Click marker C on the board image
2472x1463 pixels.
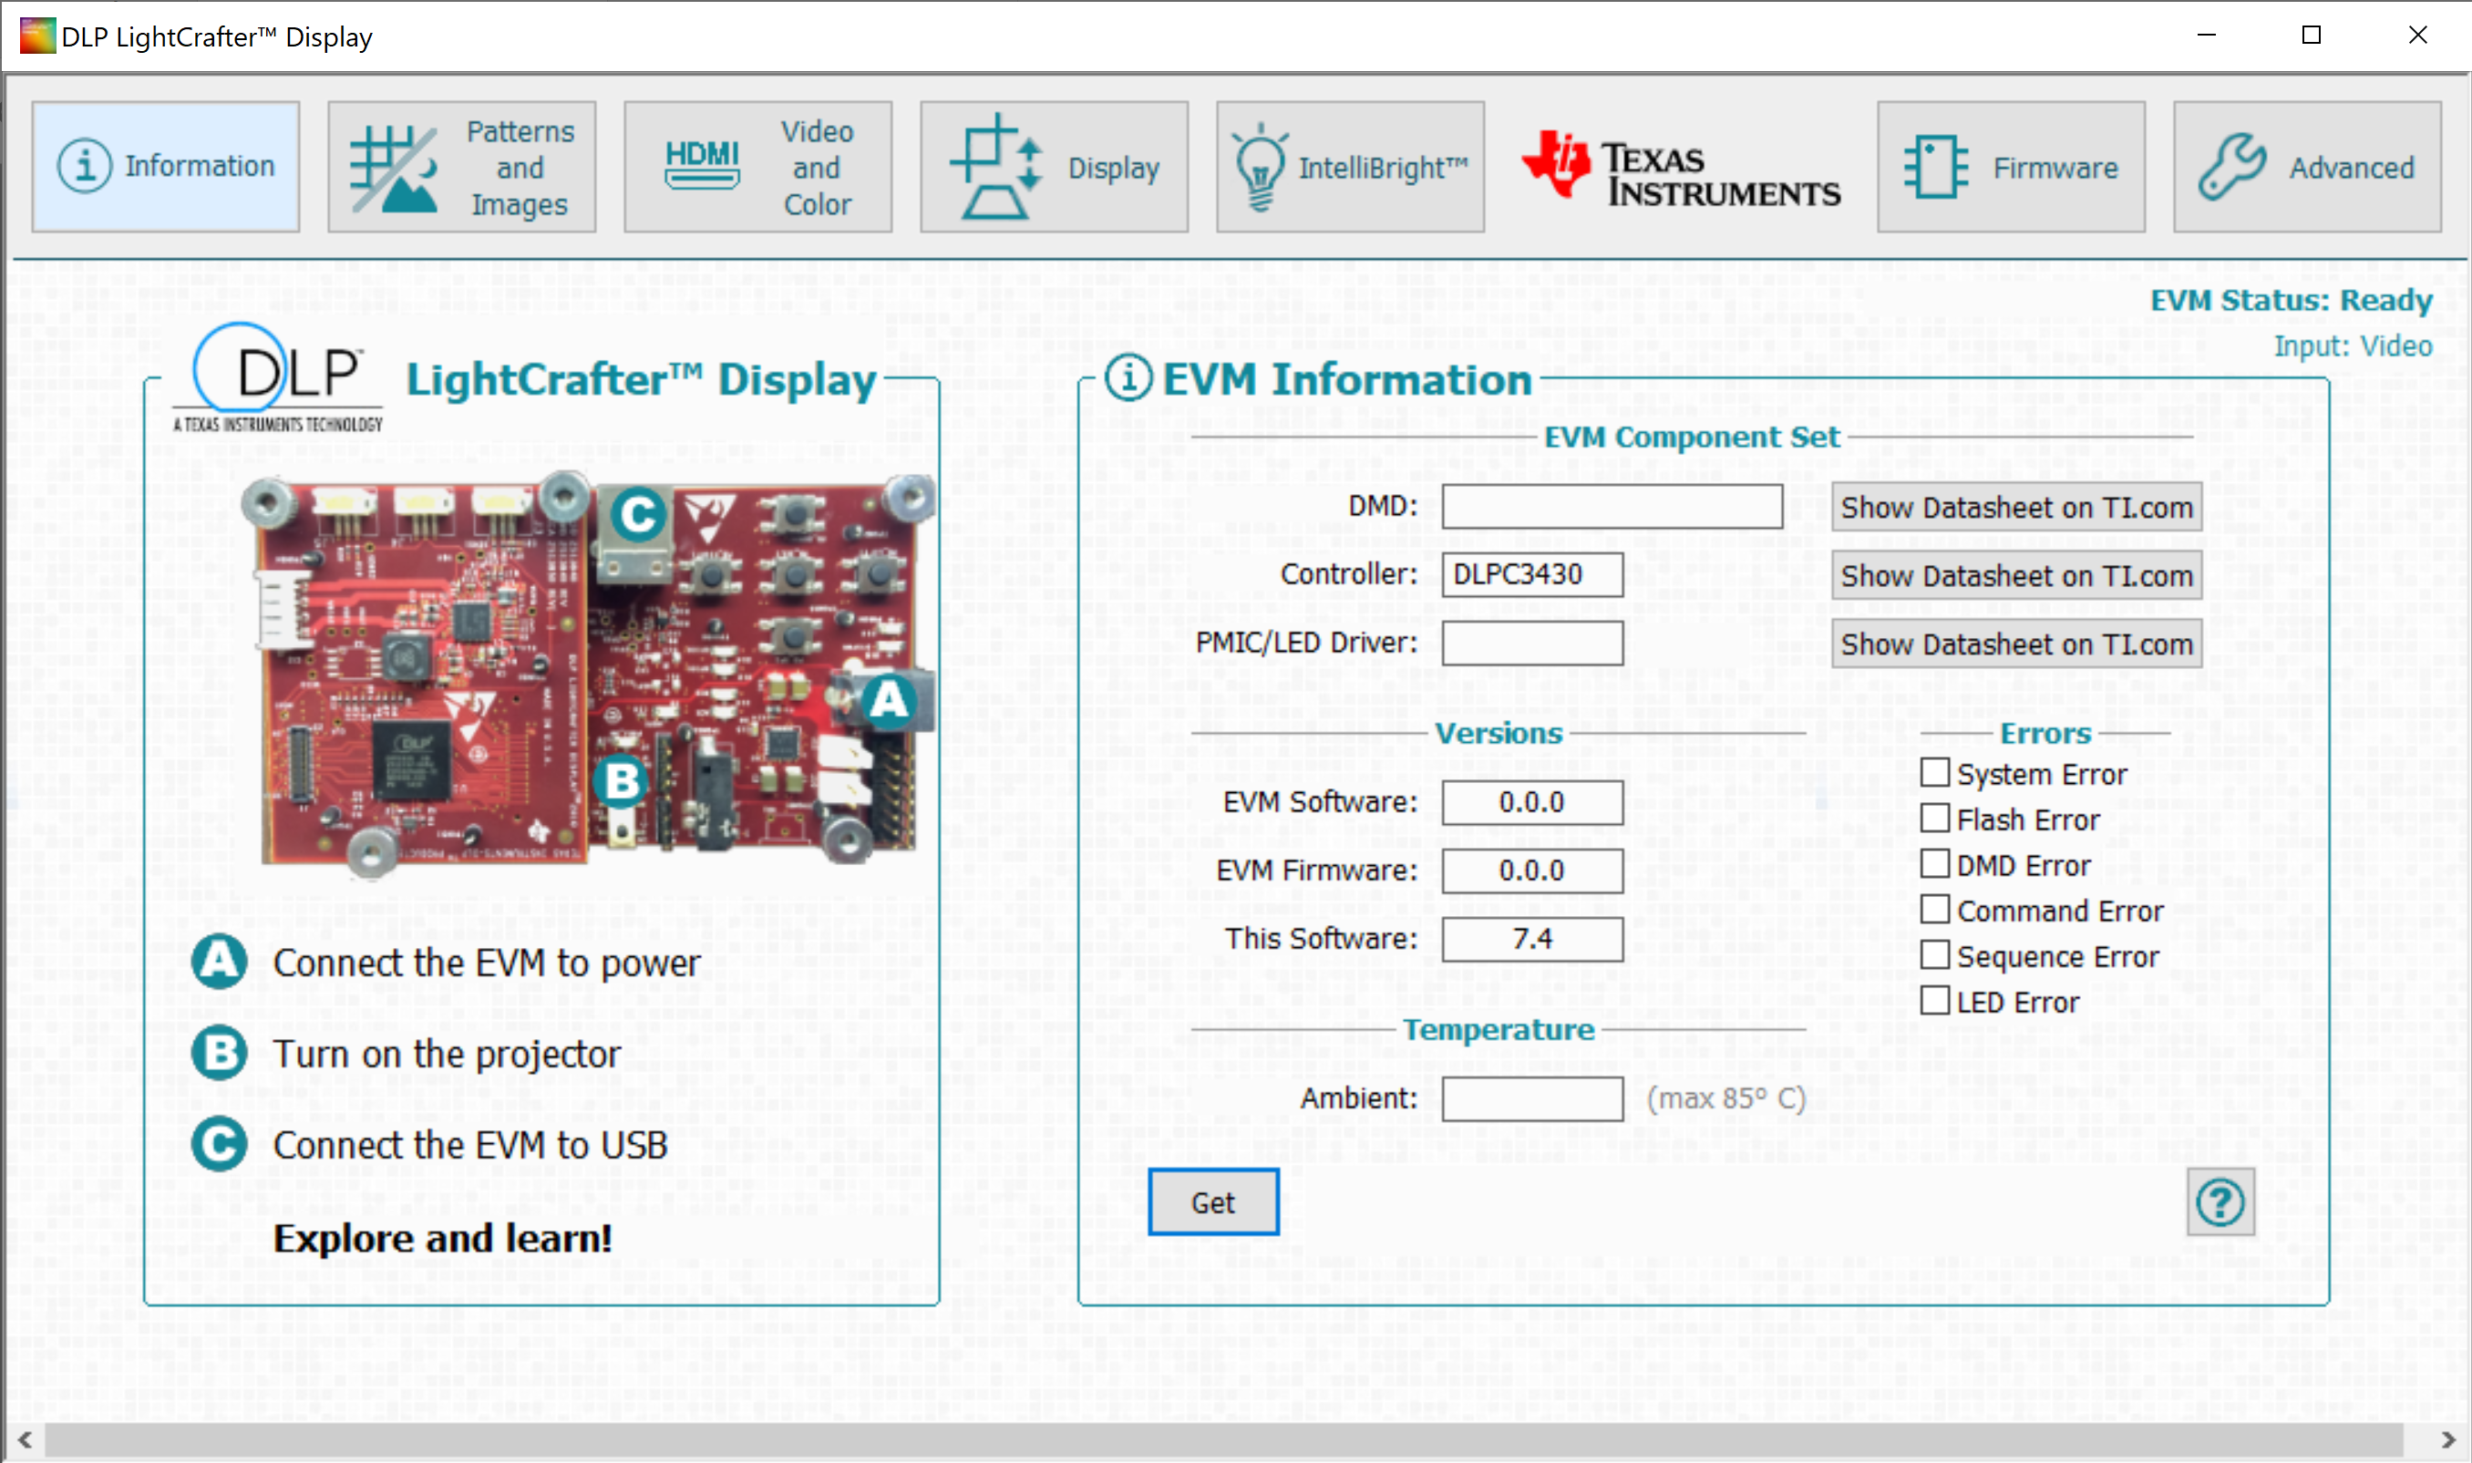click(638, 515)
